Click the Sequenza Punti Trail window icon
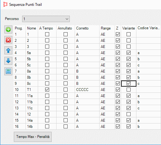161x145 pixels. coord(5,4)
